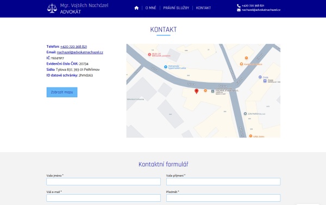This screenshot has height=205, width=326.
Task: Focus the Vaše příjmení input field
Action: (223, 182)
